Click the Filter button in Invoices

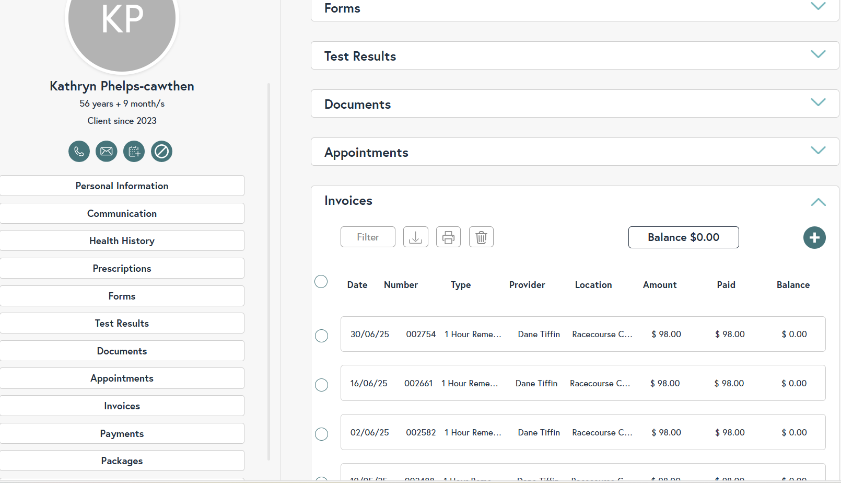click(x=368, y=237)
